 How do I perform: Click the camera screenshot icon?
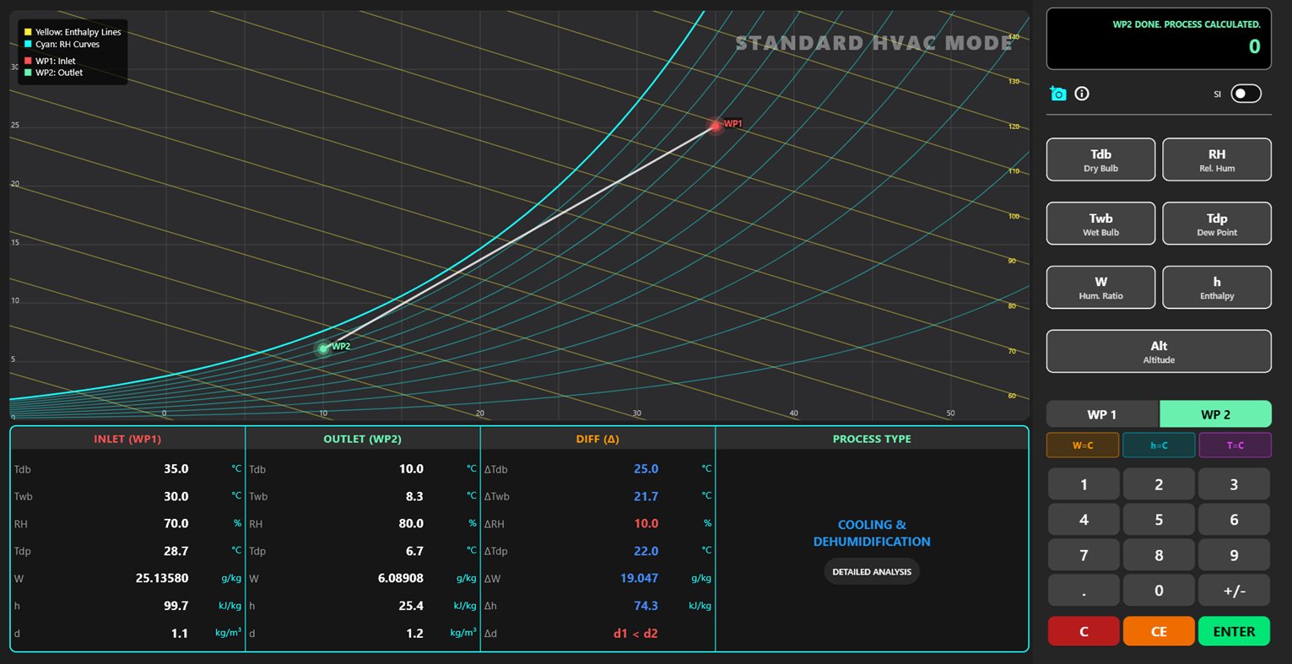[x=1057, y=94]
